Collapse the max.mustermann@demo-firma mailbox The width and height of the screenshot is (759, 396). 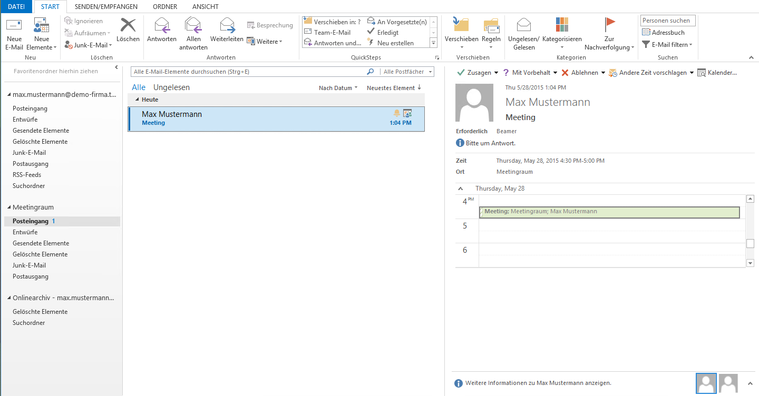8,95
